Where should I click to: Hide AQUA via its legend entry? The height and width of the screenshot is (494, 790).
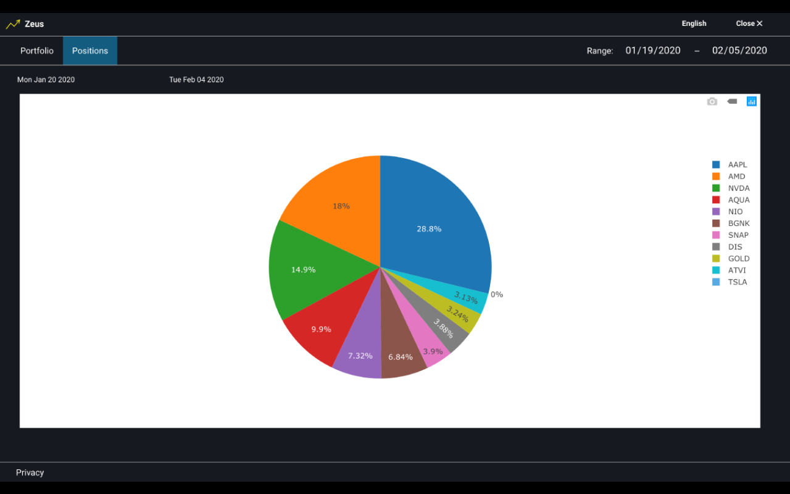[731, 200]
